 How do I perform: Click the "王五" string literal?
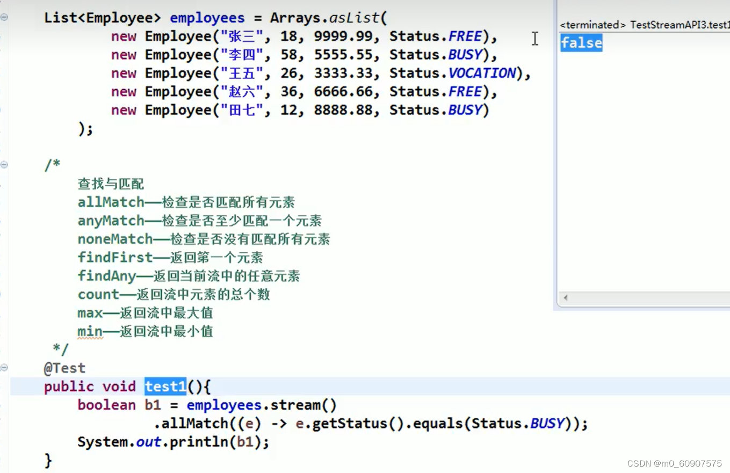click(x=242, y=73)
